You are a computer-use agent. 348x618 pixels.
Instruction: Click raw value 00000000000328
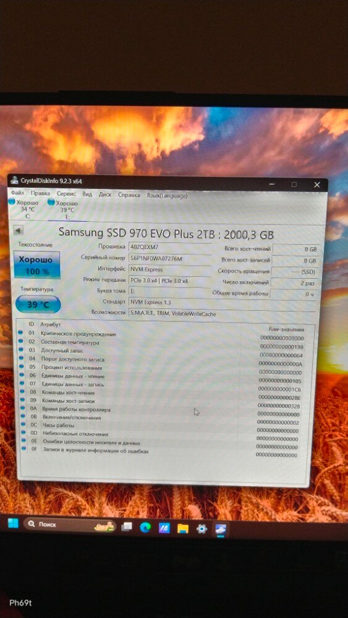click(x=279, y=406)
